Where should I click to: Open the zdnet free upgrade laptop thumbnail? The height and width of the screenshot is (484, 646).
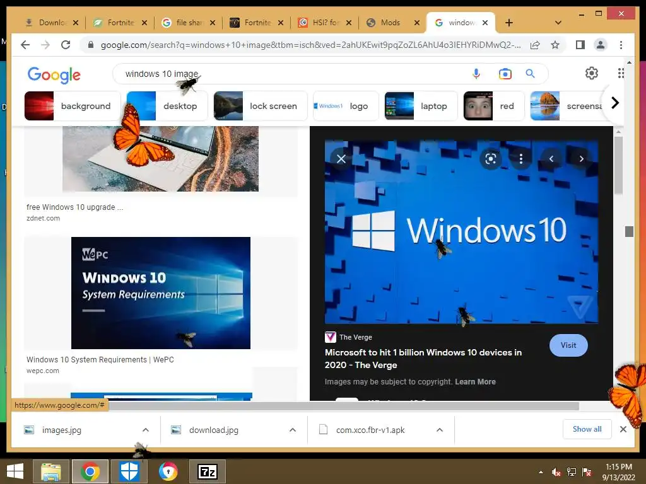point(161,159)
